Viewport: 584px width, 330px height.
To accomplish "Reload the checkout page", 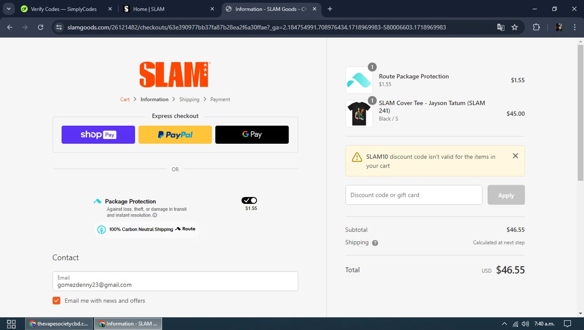I will point(40,27).
